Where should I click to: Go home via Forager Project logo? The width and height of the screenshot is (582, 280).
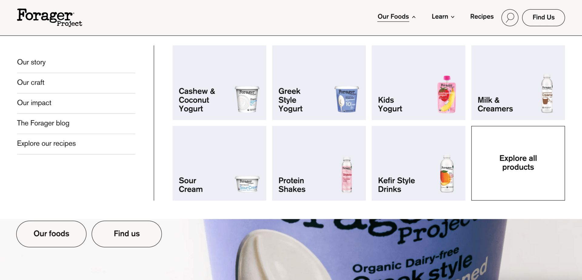[49, 18]
